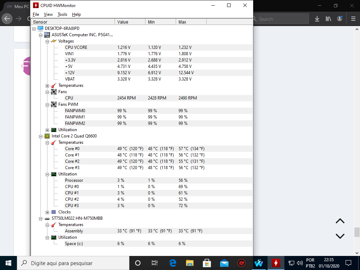Image resolution: width=360 pixels, height=270 pixels.
Task: Click the Windows Start button
Action: [x=8, y=263]
